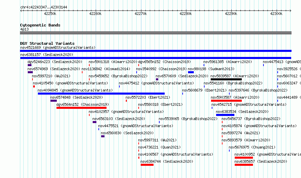This screenshot has width=301, height=178.
Task: Click the DGV Structural Variants track title
Action: click(x=47, y=43)
